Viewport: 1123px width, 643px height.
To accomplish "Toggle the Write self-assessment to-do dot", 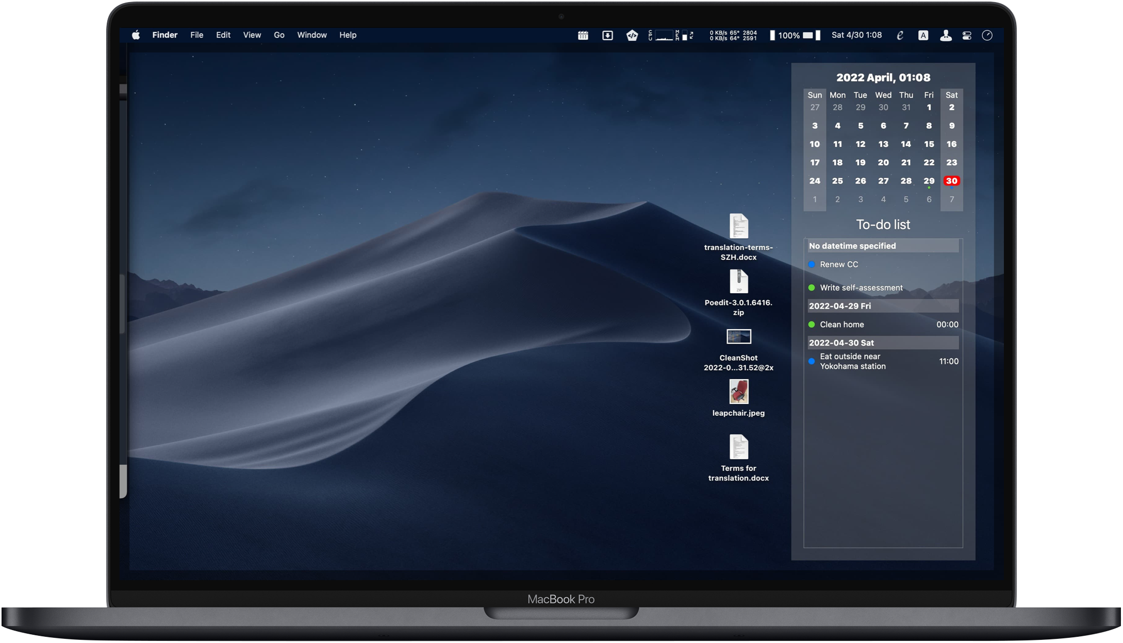I will click(x=812, y=287).
